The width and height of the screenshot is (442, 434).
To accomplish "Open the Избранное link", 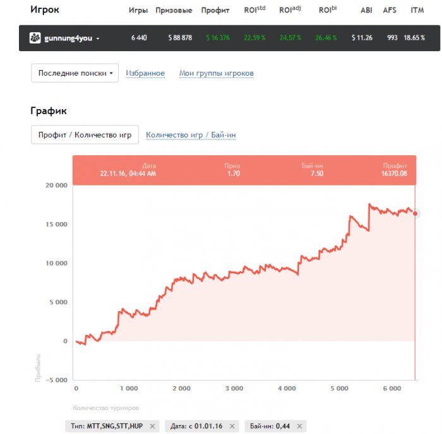I will coord(145,73).
